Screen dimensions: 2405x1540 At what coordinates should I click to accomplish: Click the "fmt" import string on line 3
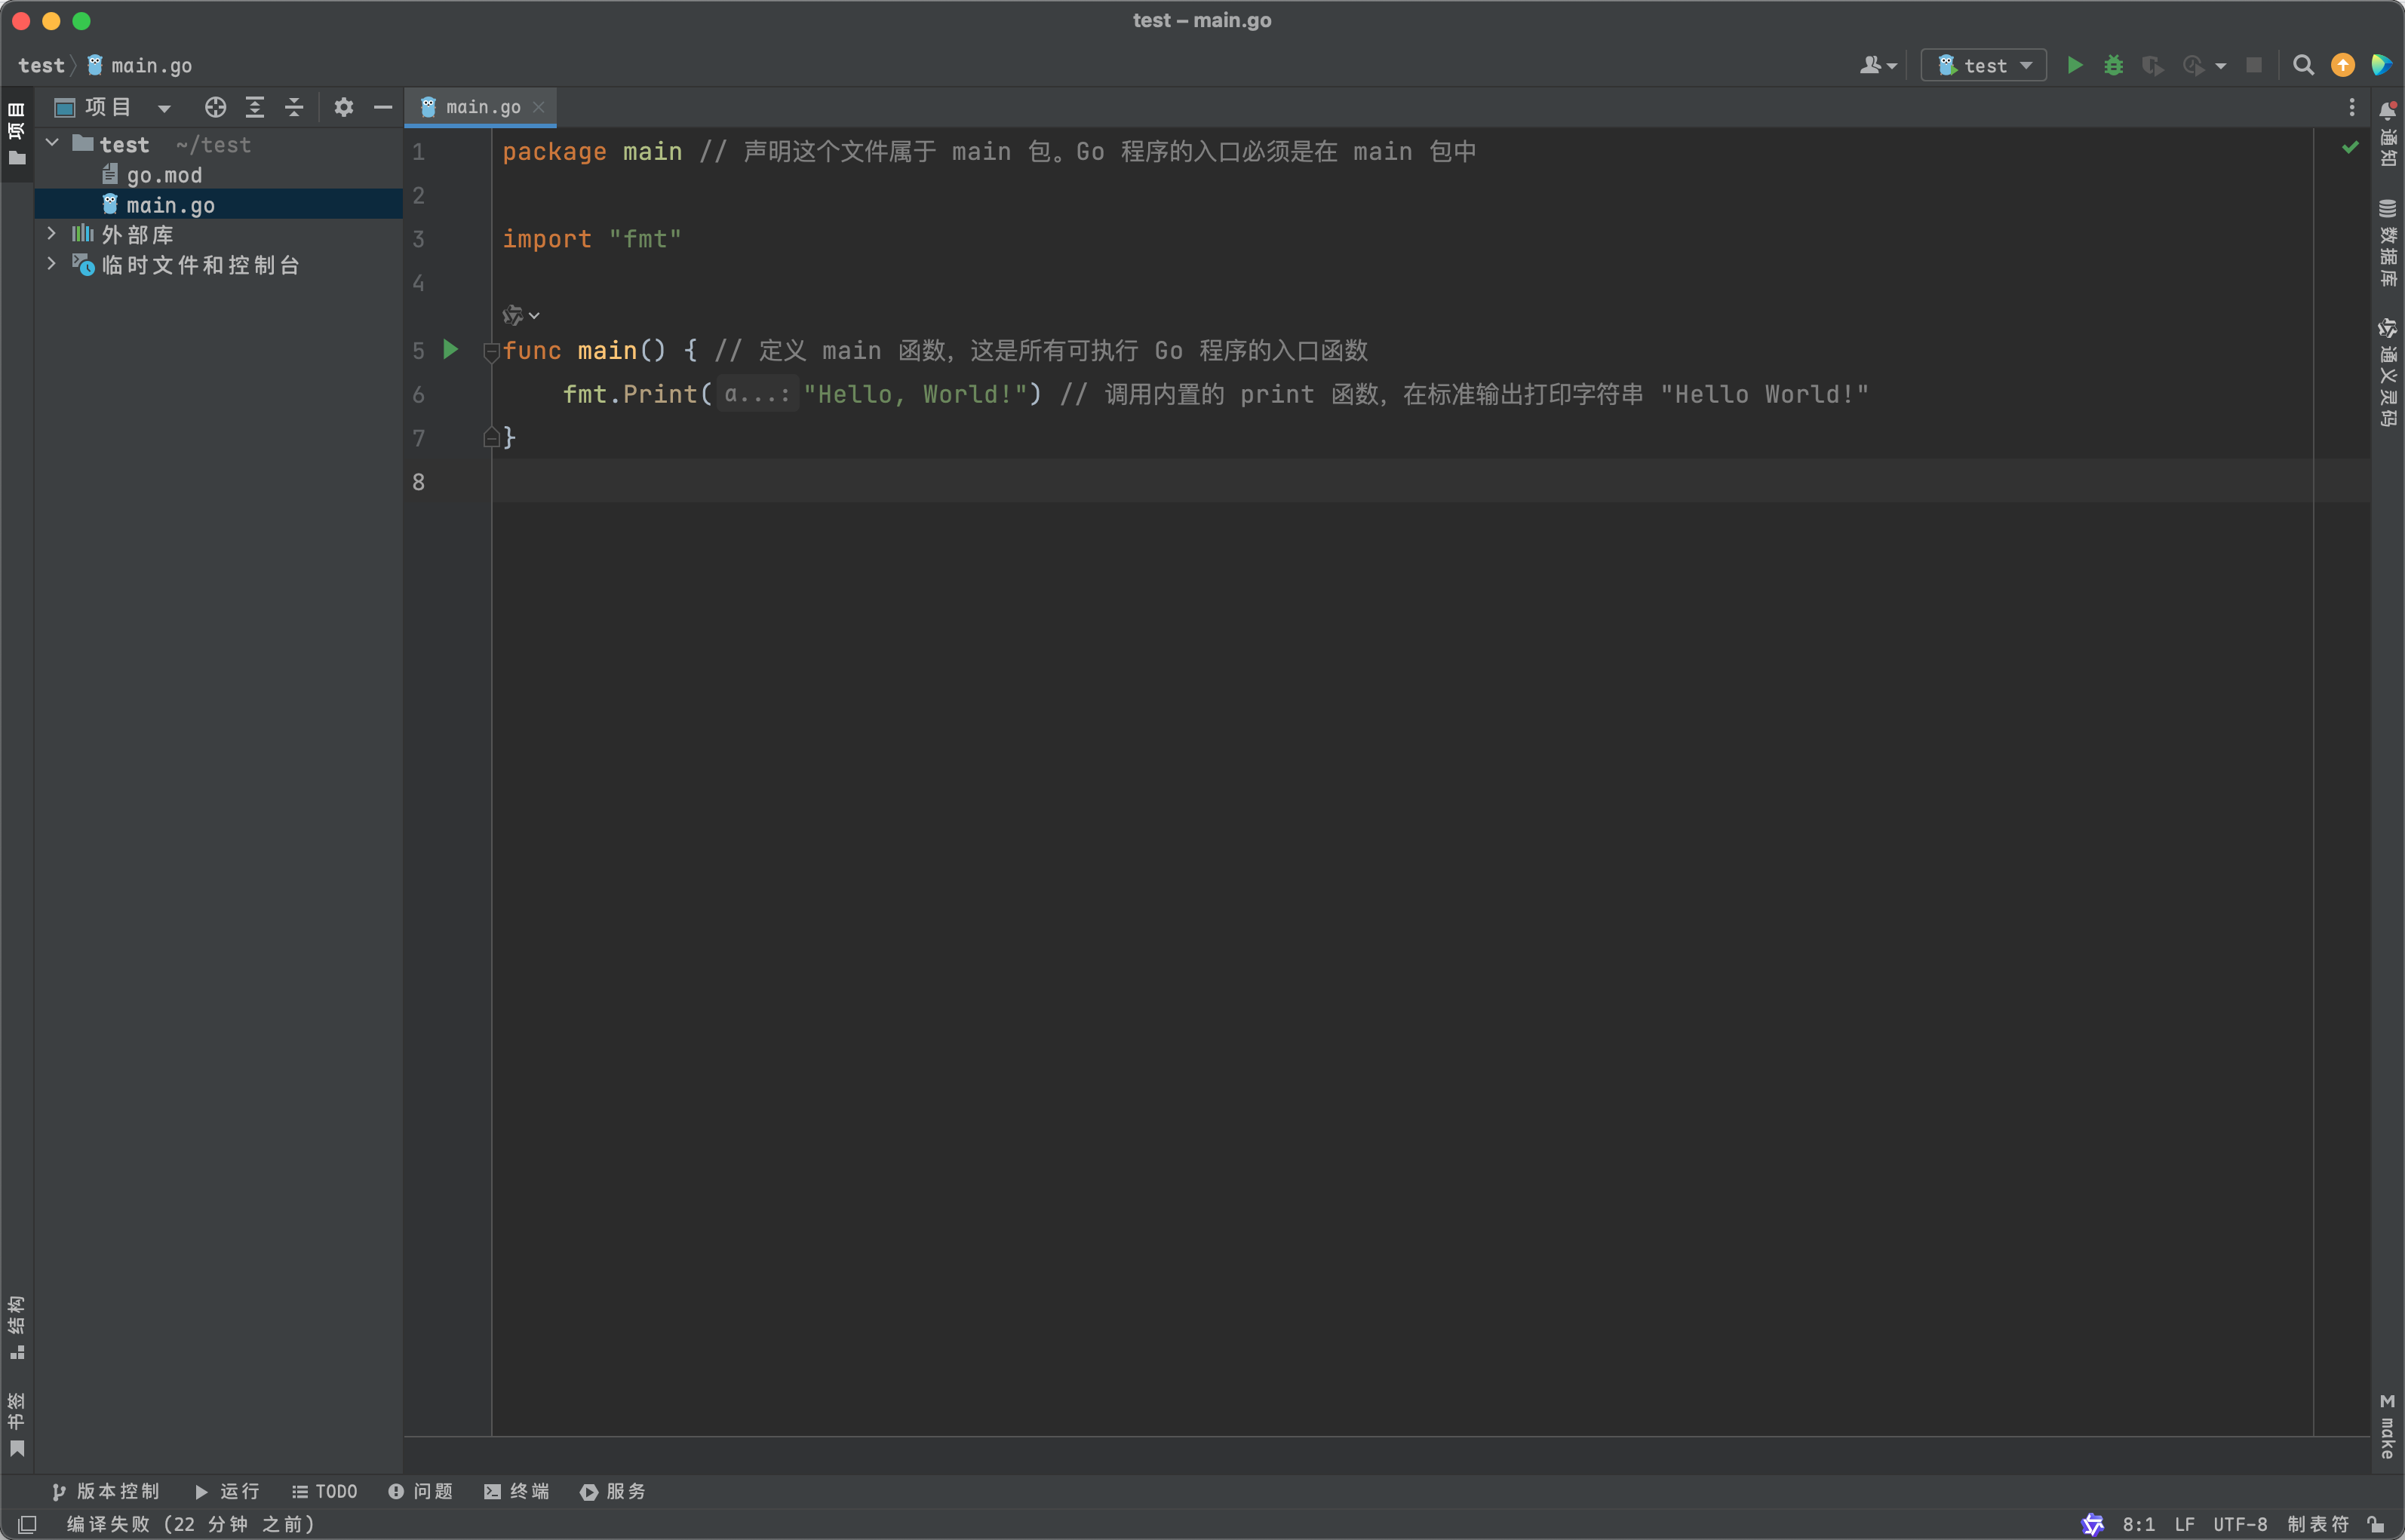click(x=645, y=239)
